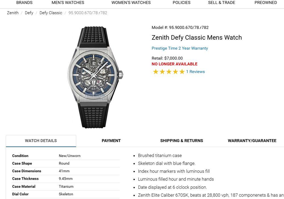Open the Brands menu
Image resolution: width=284 pixels, height=199 pixels.
pyautogui.click(x=24, y=3)
